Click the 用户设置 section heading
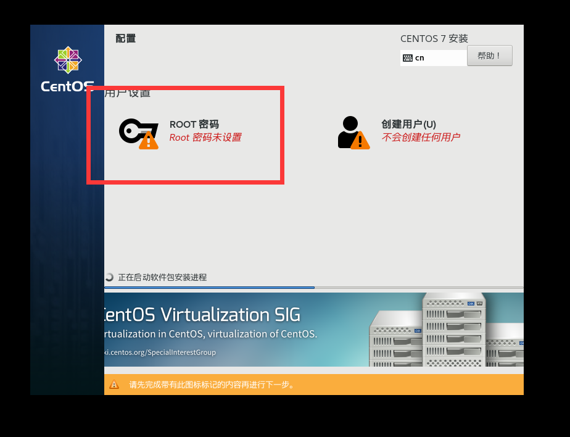This screenshot has height=437, width=570. tap(127, 93)
